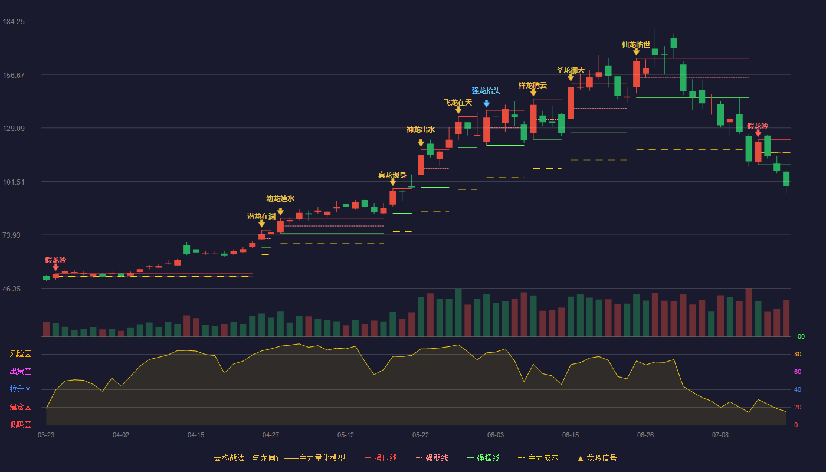Click the 03-23 date axis label
This screenshot has width=826, height=472.
click(x=46, y=435)
